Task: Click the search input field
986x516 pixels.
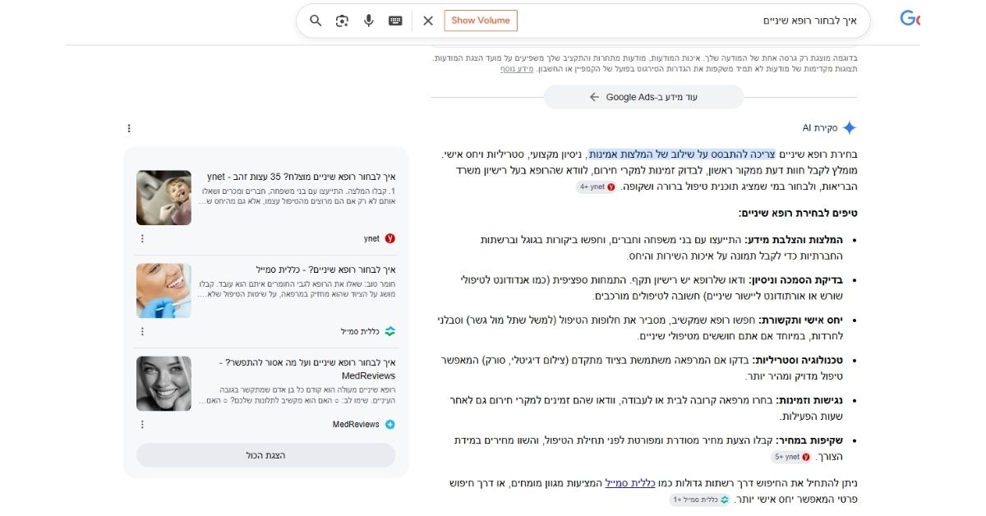Action: 690,21
